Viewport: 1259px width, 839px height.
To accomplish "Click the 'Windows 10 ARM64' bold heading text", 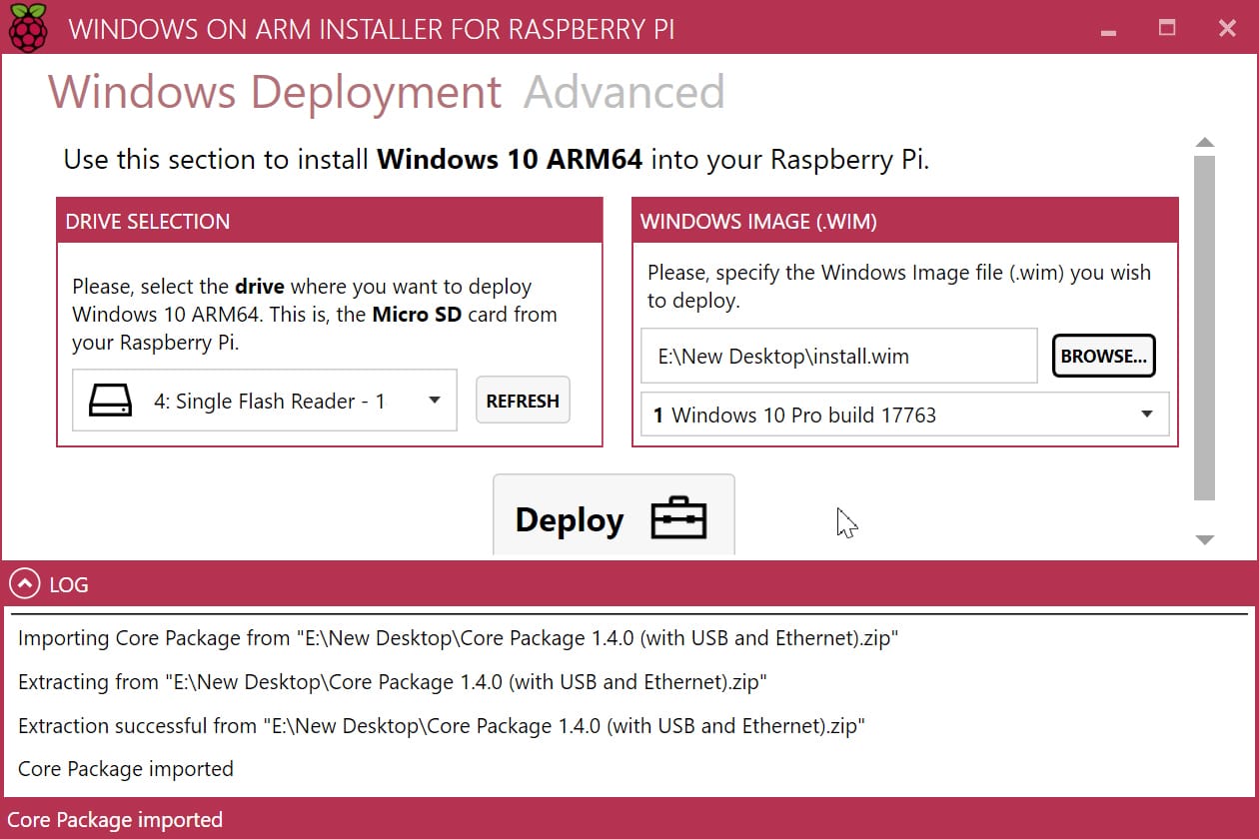I will [x=510, y=159].
